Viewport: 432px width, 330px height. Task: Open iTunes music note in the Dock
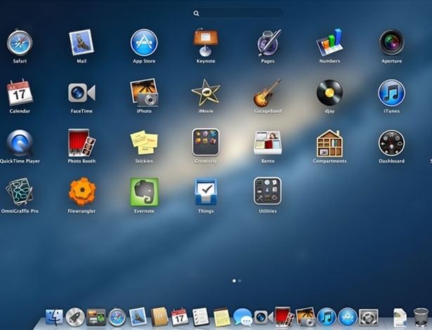(327, 317)
